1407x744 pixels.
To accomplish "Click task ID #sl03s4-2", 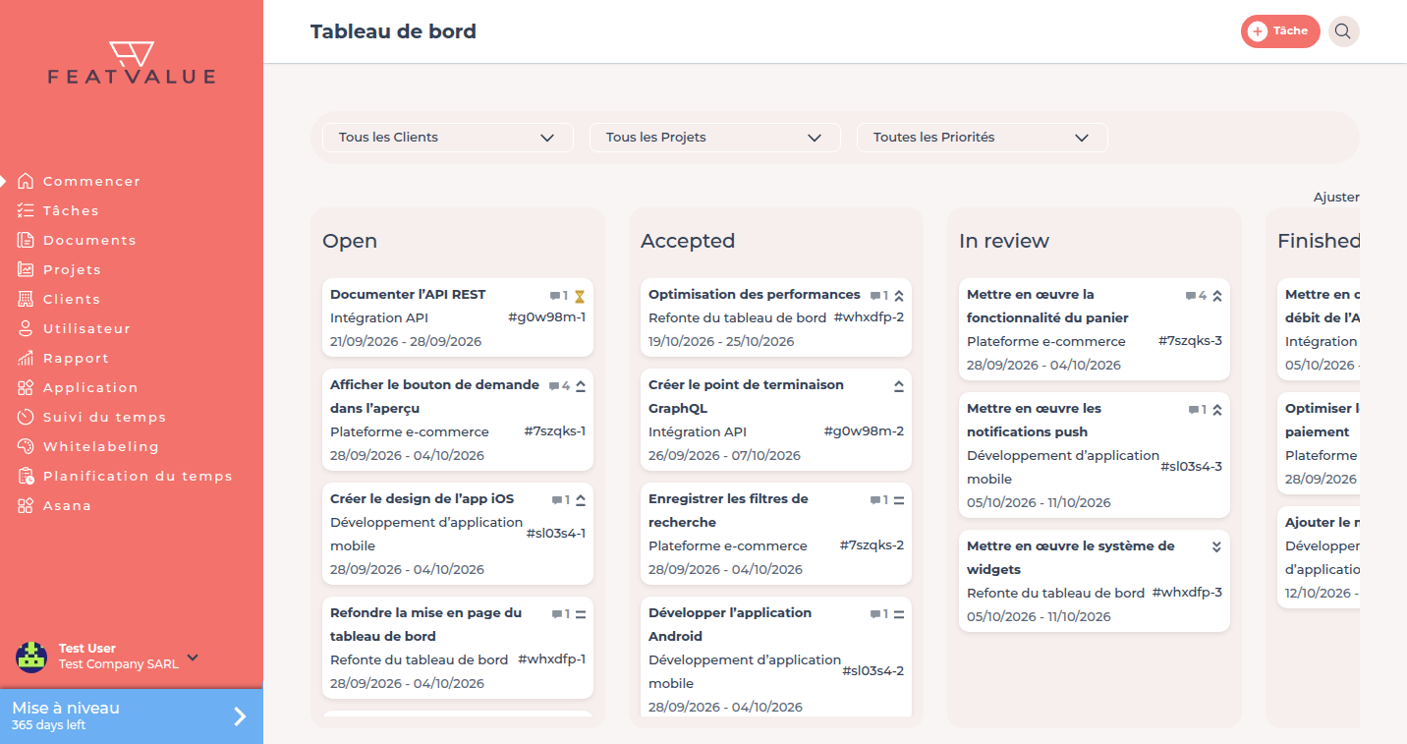I will (872, 671).
